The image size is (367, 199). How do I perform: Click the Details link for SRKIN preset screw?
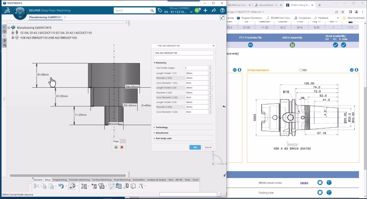(x=304, y=183)
